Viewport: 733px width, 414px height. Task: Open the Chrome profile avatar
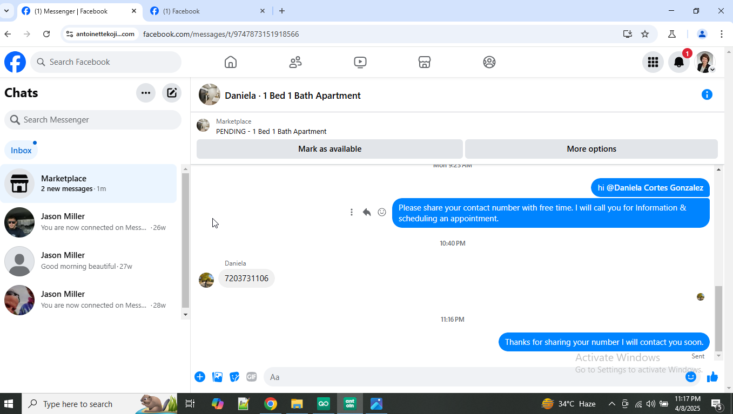tap(702, 34)
